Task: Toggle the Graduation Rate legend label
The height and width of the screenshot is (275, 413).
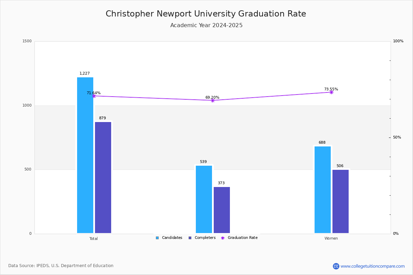Action: tap(243, 238)
